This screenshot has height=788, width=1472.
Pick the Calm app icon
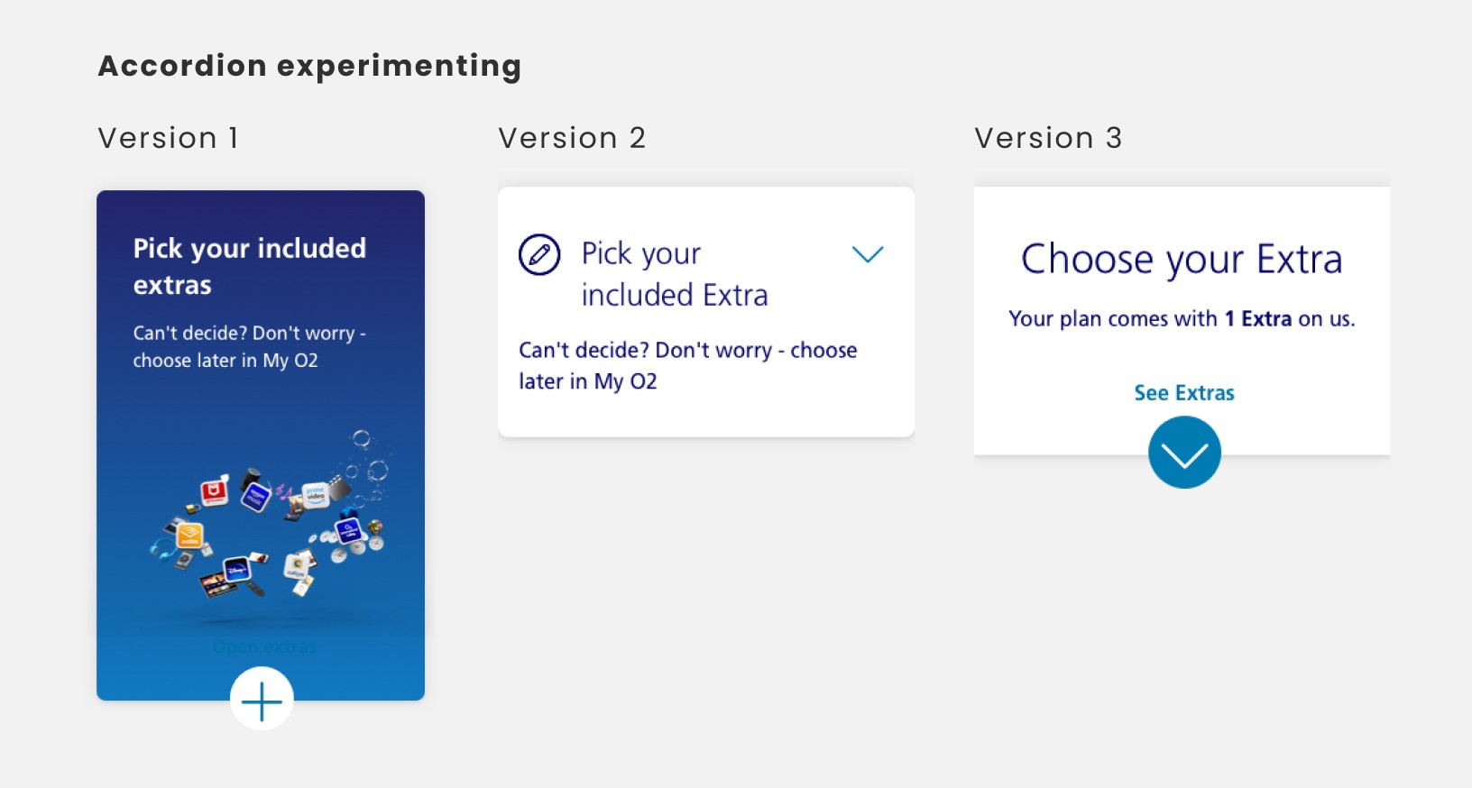[x=296, y=565]
